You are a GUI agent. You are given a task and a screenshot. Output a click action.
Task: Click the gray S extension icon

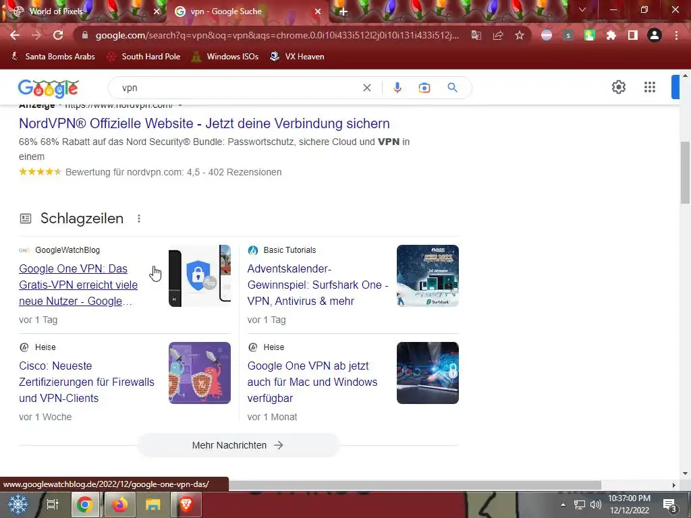568,35
